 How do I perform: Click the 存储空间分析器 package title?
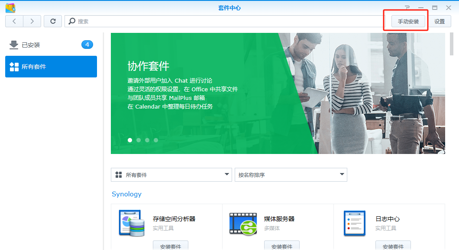[x=174, y=219]
